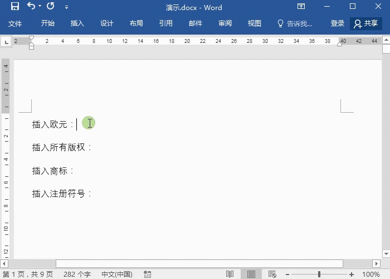Viewport: 390px width, 279px height.
Task: Click the line 插入所有版权：
Action: [x=62, y=147]
